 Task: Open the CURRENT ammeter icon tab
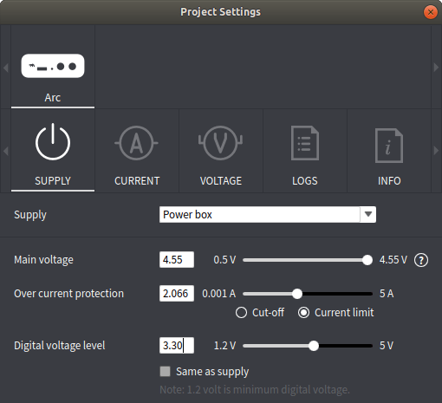coord(136,143)
